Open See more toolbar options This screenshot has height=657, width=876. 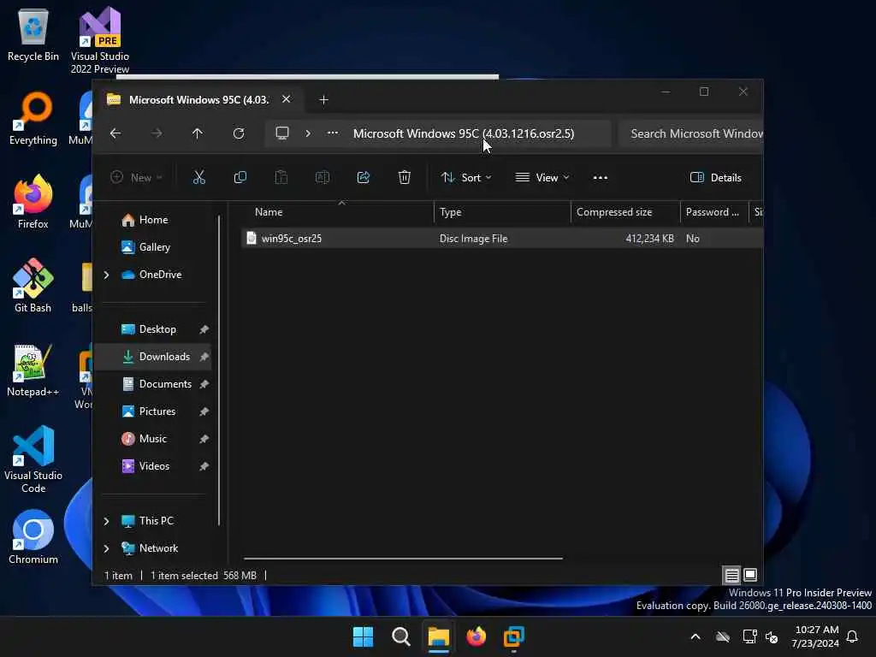600,178
